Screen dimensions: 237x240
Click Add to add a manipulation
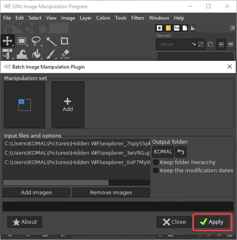click(68, 104)
